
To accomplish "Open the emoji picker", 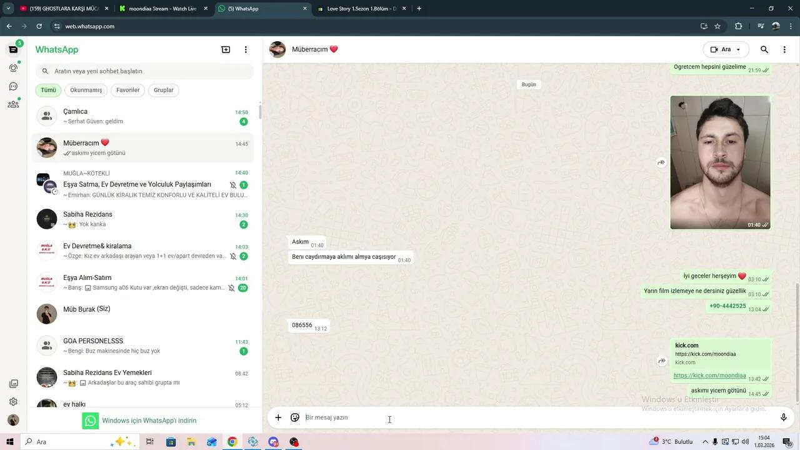I will (295, 417).
